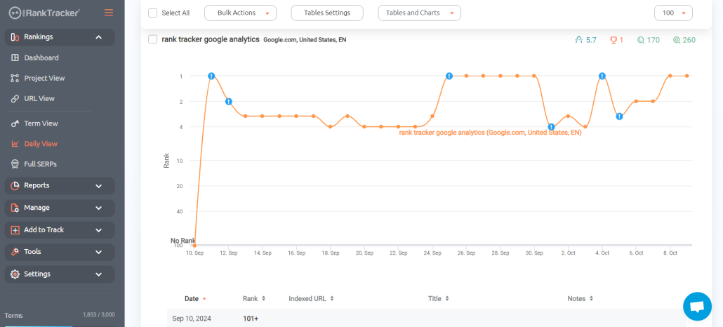Click the Full SERPs icon
The width and height of the screenshot is (723, 327).
click(15, 163)
